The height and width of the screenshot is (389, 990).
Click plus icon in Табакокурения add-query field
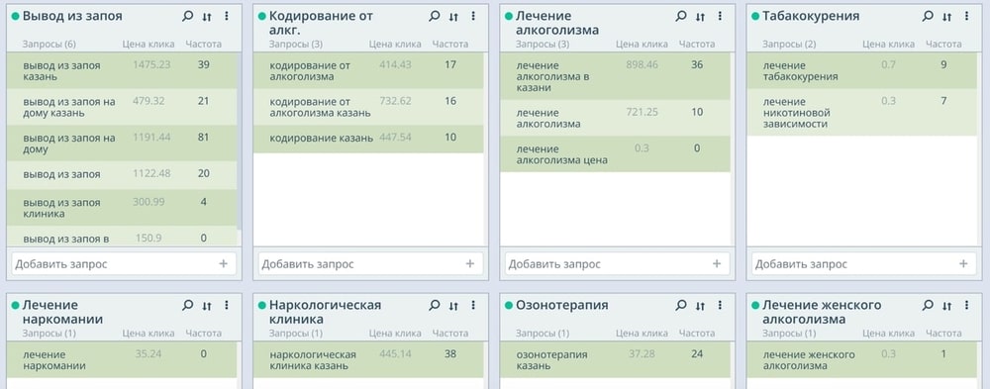963,264
